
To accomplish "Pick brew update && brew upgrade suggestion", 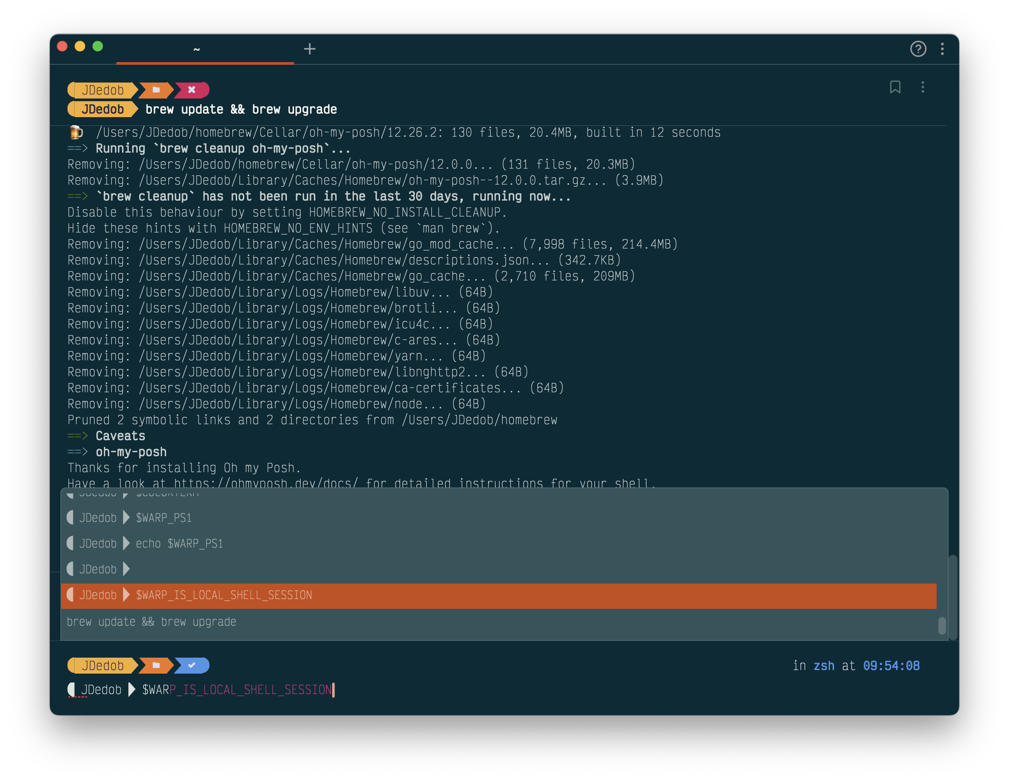I will (x=151, y=622).
